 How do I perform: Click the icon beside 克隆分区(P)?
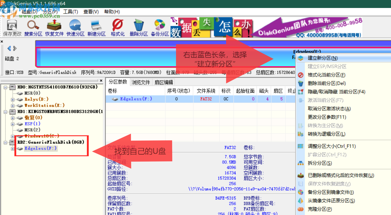(301, 209)
